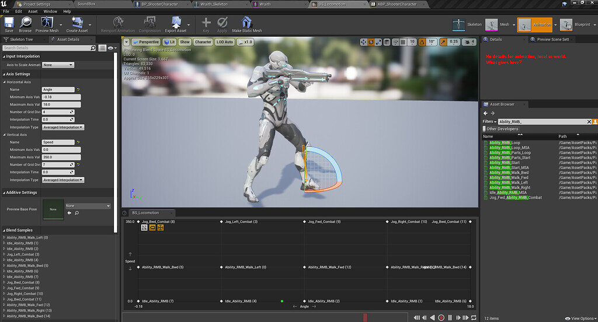Open the Preview Base Pose asset dropdown
This screenshot has width=598, height=322.
(88, 206)
